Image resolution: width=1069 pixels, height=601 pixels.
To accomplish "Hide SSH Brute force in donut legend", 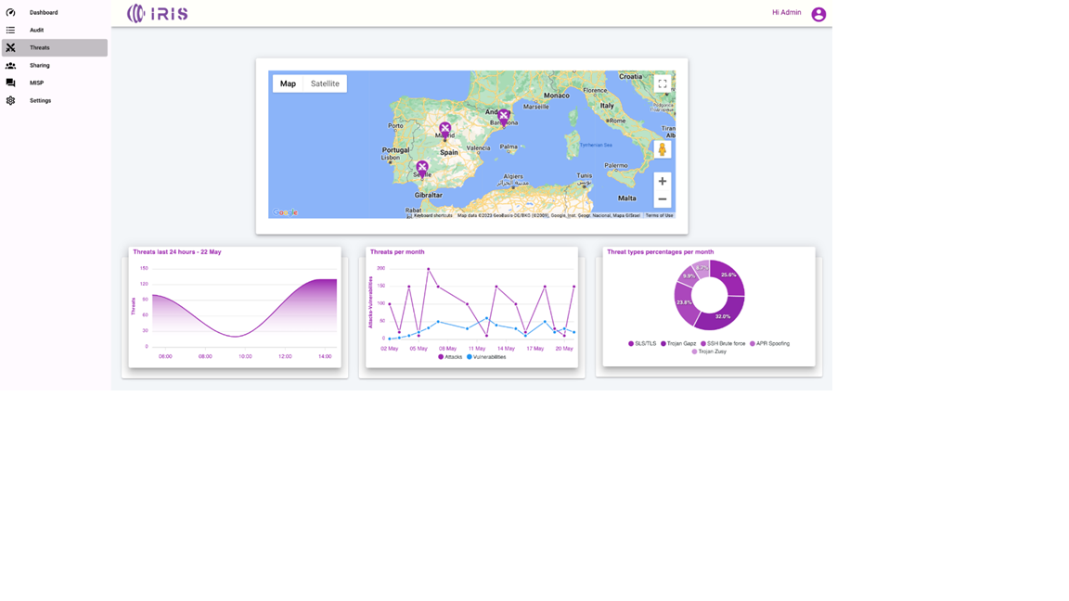I will tap(723, 344).
